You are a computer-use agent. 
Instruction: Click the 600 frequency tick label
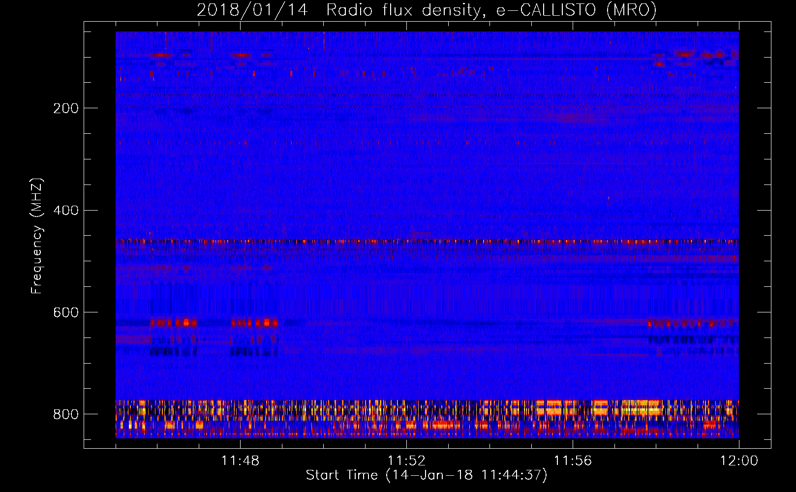point(66,313)
